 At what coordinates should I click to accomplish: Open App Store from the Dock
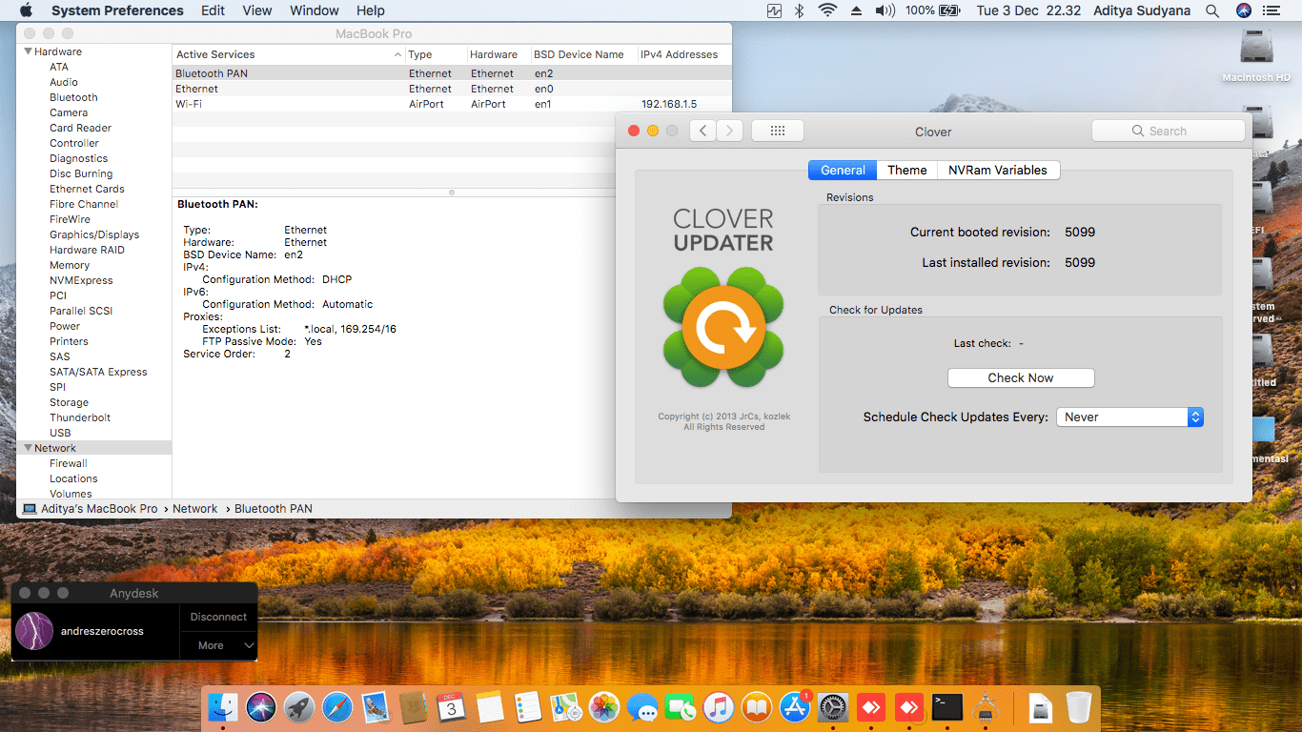pos(795,707)
